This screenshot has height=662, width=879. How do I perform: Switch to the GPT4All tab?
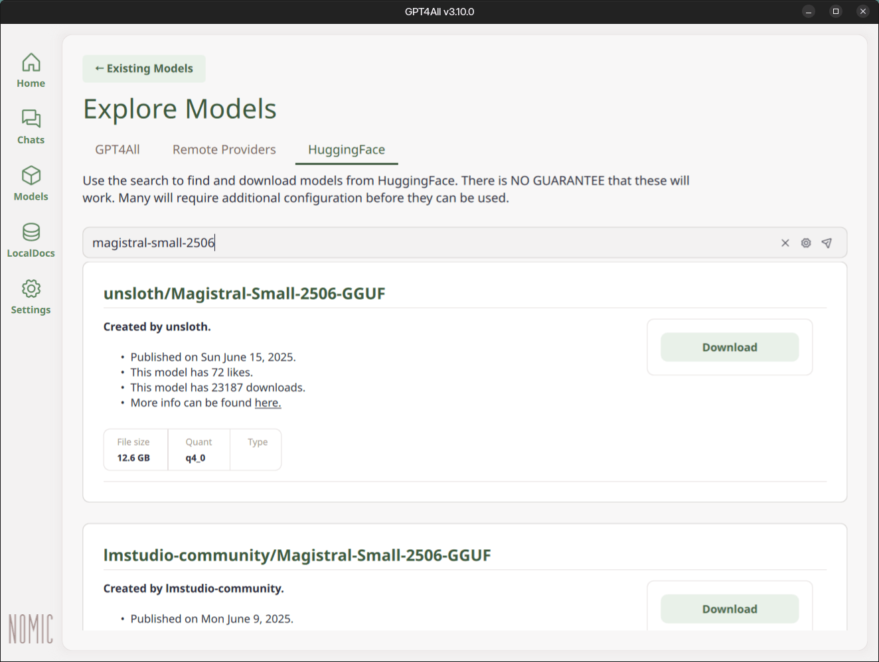(x=118, y=150)
